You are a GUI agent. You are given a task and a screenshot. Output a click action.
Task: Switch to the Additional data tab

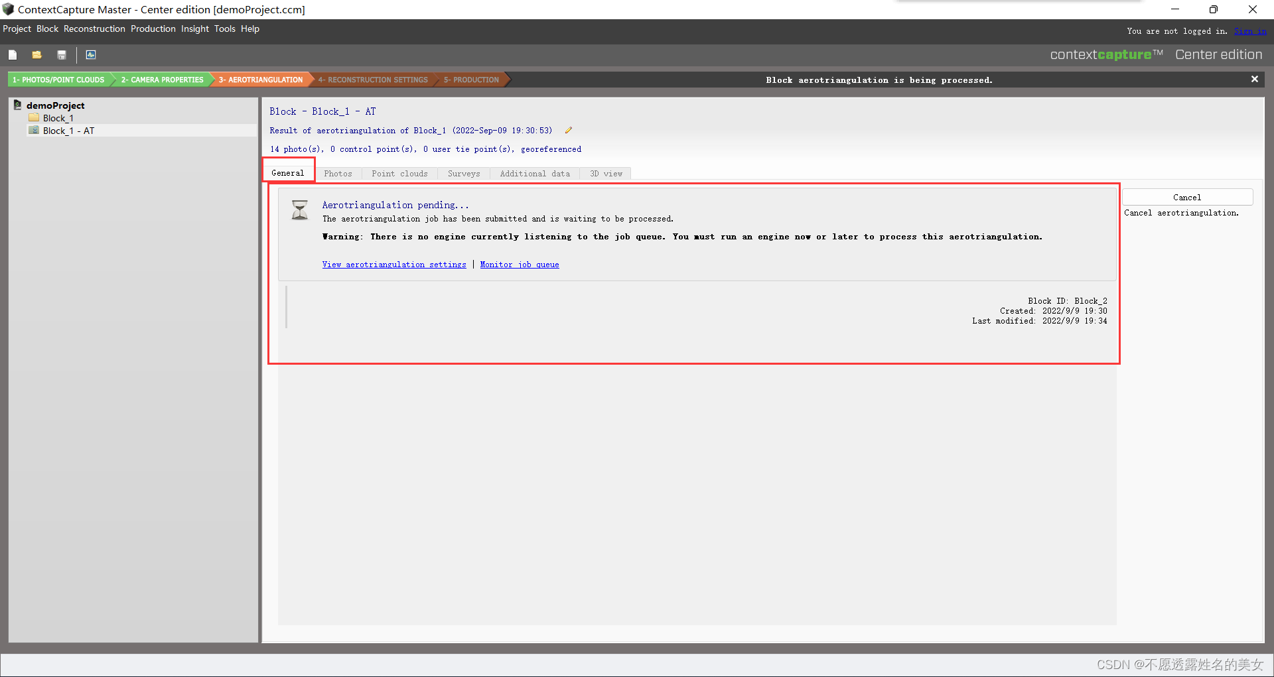[535, 174]
